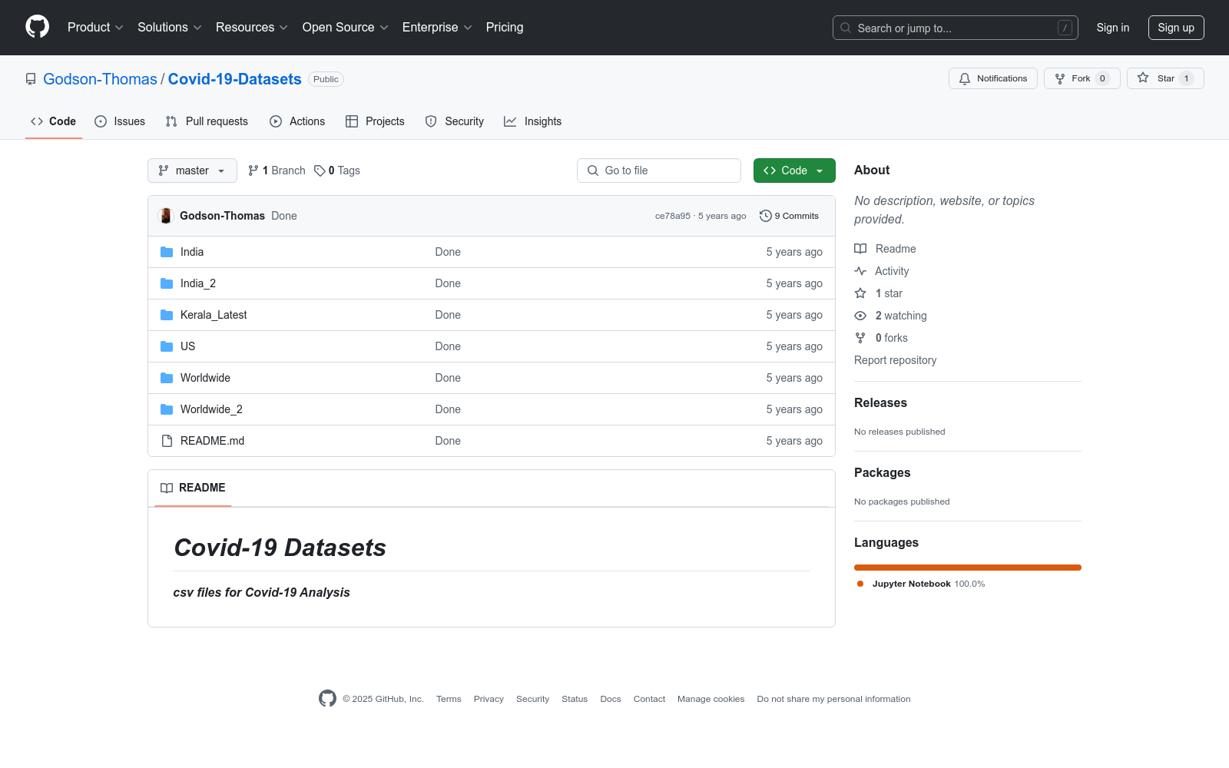The height and width of the screenshot is (768, 1229).
Task: Open the Product dropdown menu
Action: [x=95, y=27]
